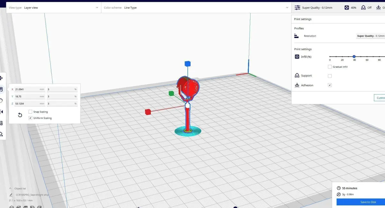Click the '21.1 x 18.8 x 53.1 mm' dimensions text

tap(21, 200)
